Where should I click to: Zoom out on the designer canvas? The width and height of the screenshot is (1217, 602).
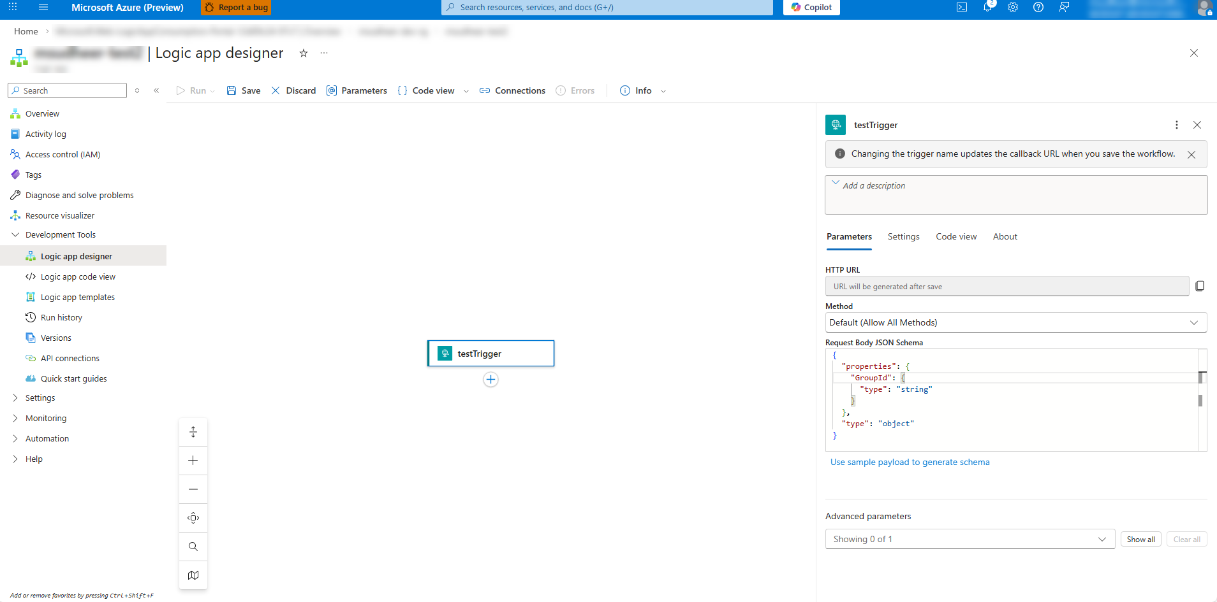[x=193, y=489]
